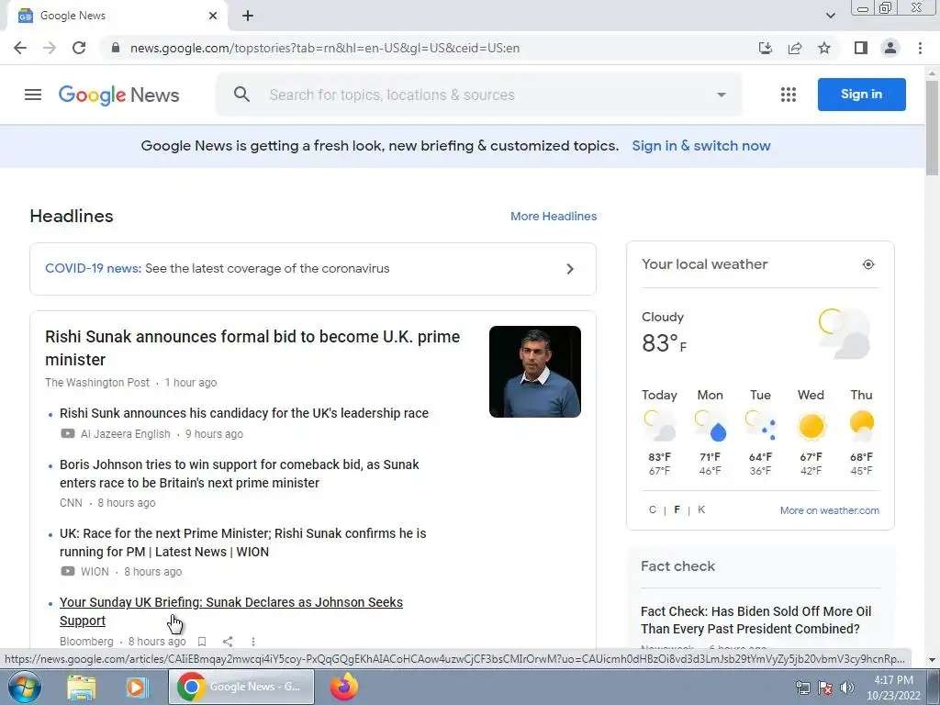Open Rishi Sunak formal bid headline
Image resolution: width=940 pixels, height=705 pixels.
[x=252, y=348]
